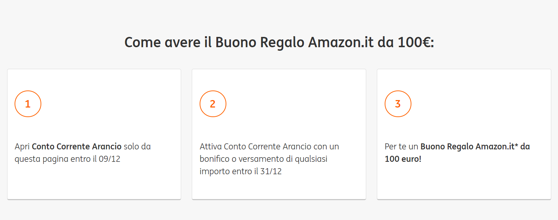This screenshot has height=220, width=558.
Task: Select the '09/12' deadline date in step 1
Action: 110,159
